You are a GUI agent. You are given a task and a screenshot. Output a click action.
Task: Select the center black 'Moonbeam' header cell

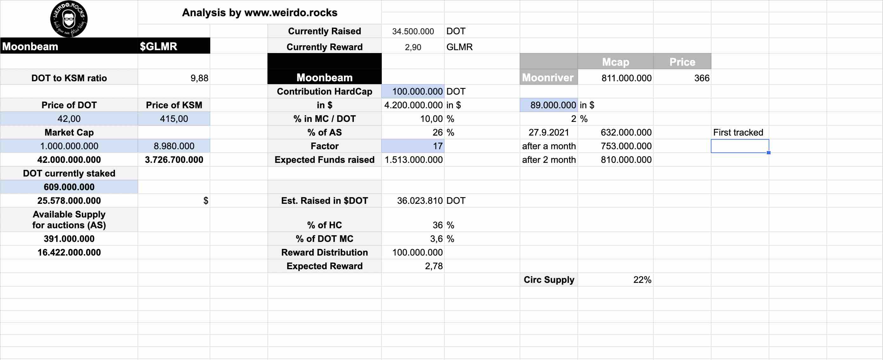(324, 77)
